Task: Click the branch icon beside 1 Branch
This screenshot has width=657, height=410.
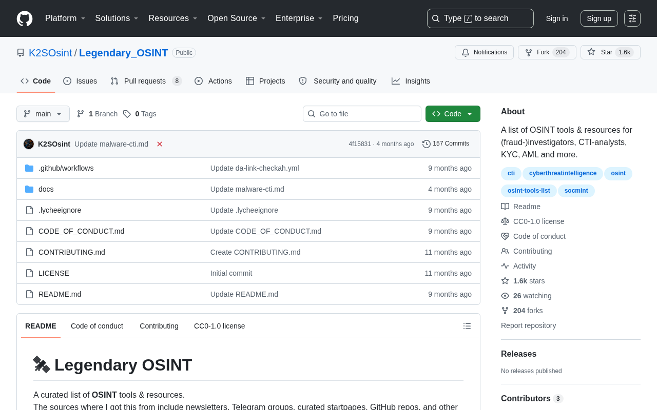Action: click(81, 114)
